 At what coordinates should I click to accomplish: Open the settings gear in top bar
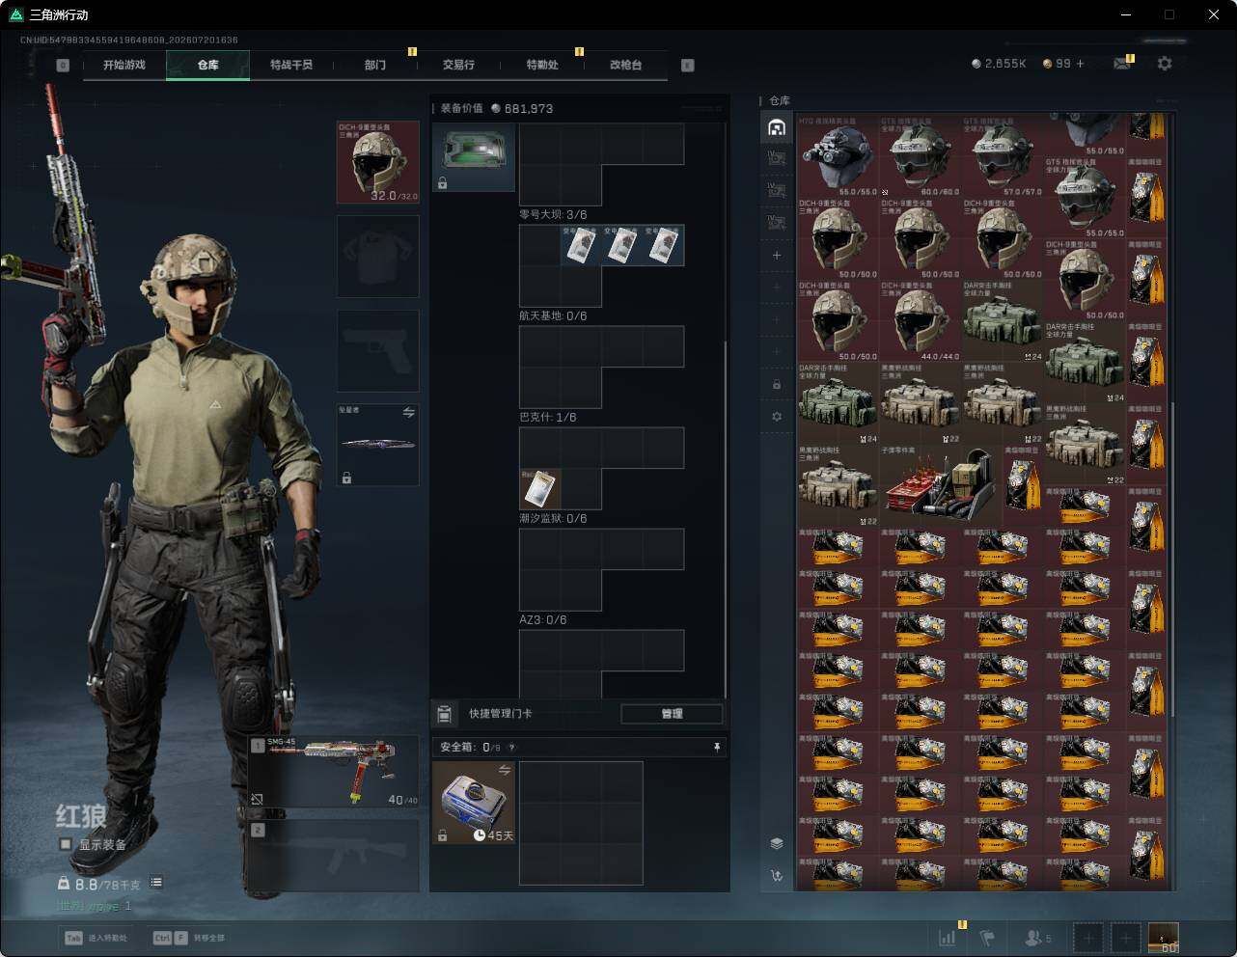(1165, 64)
